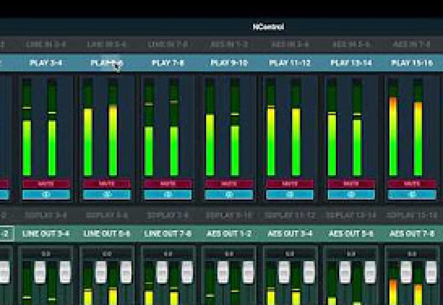Click the left fader of LINE OUT 5-6
The image size is (443, 305).
click(x=101, y=272)
